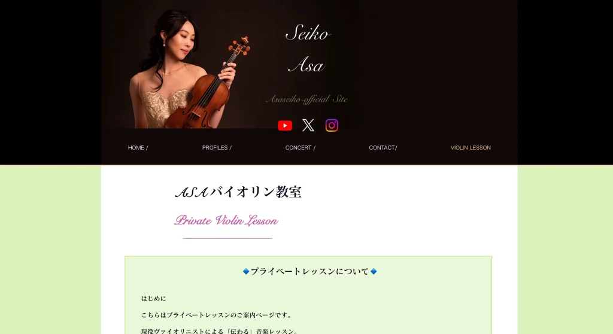Click the ASAバイオリン教室 heading
The image size is (613, 334).
[x=238, y=192]
